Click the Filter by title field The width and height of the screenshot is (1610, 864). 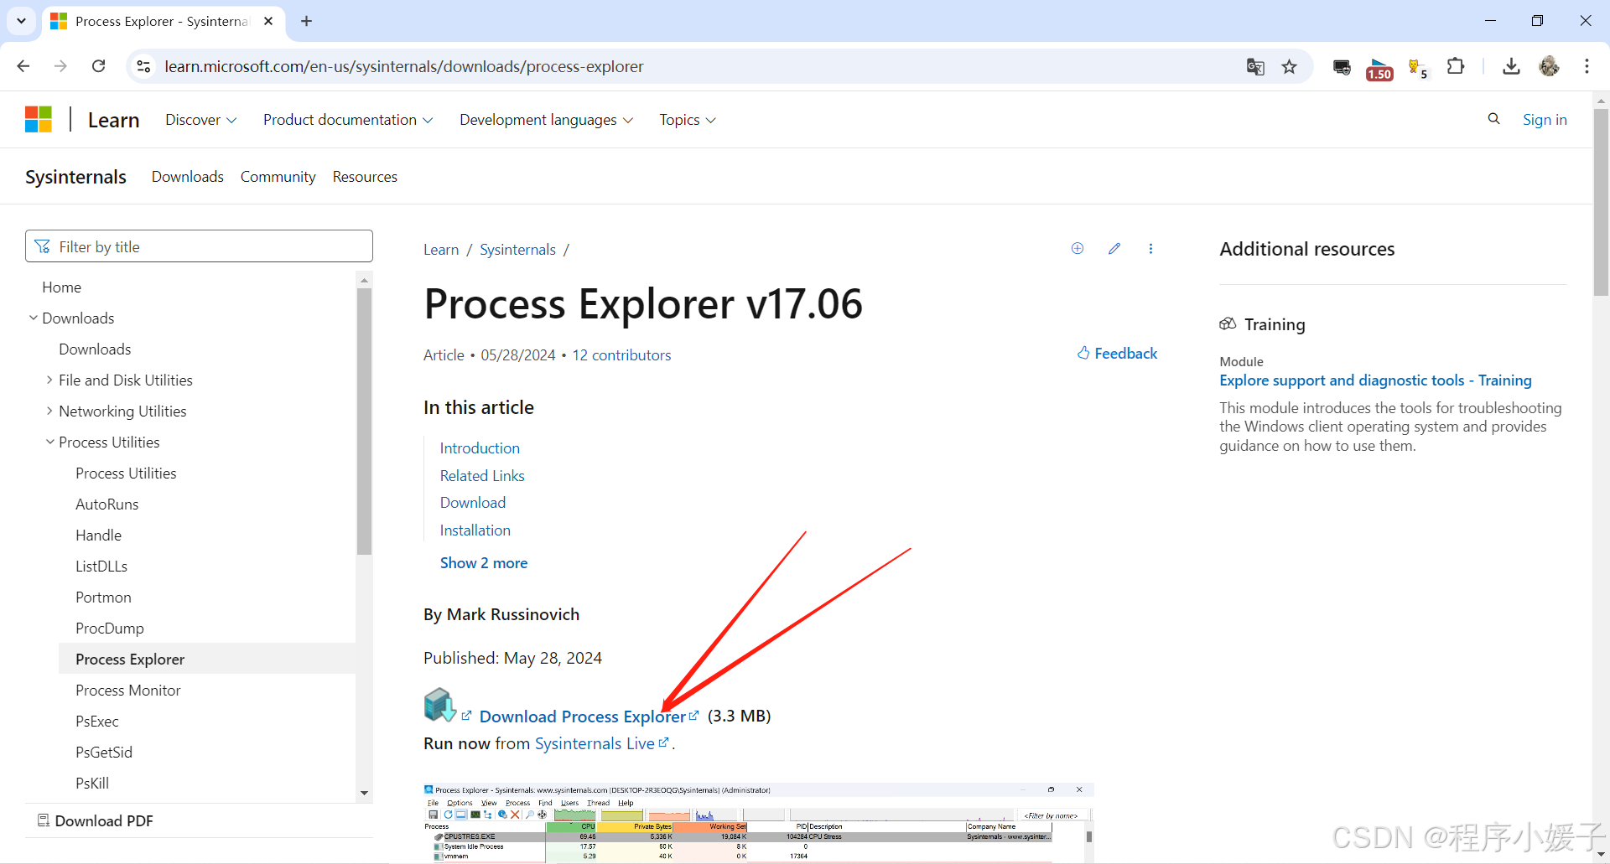199,246
